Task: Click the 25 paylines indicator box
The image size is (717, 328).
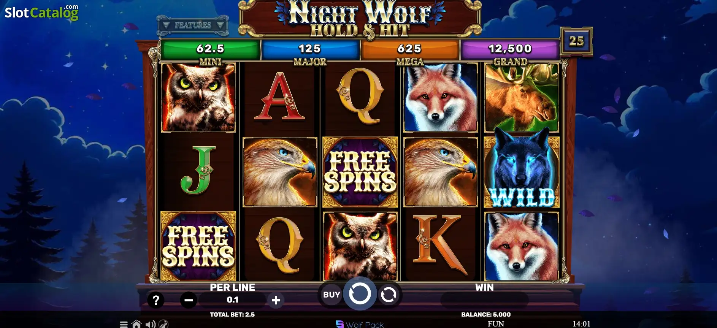Action: click(576, 41)
